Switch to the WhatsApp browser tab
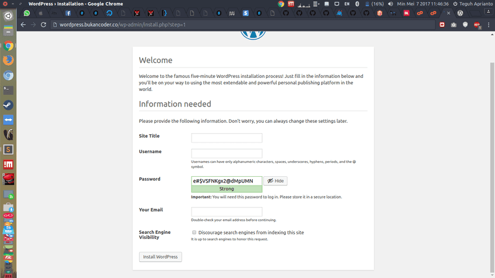Viewport: 495px width, 278px height. point(27,13)
